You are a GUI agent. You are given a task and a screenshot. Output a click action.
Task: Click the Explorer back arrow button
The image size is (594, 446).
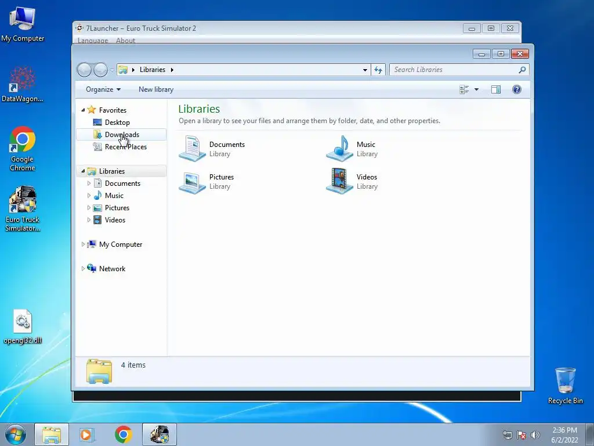click(84, 70)
